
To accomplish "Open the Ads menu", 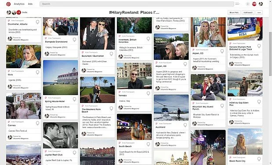I will [x=30, y=4].
